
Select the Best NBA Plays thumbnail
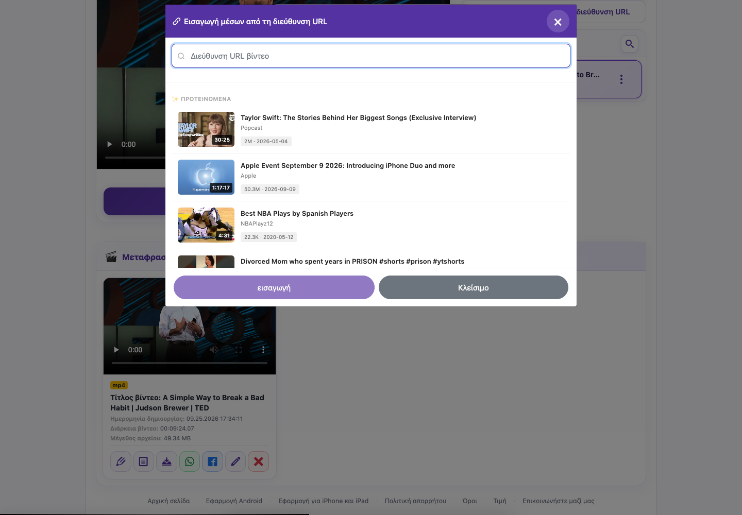point(206,225)
